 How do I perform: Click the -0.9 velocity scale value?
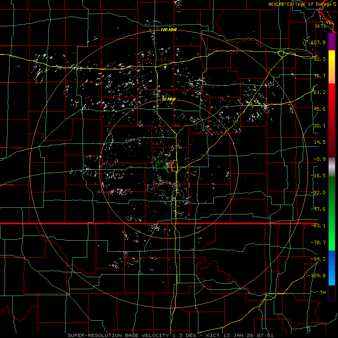320,159
